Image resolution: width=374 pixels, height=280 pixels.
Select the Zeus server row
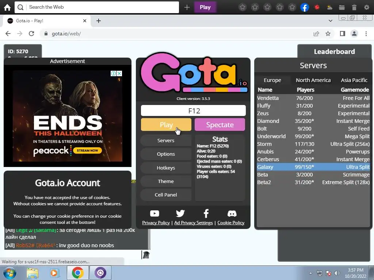313,113
